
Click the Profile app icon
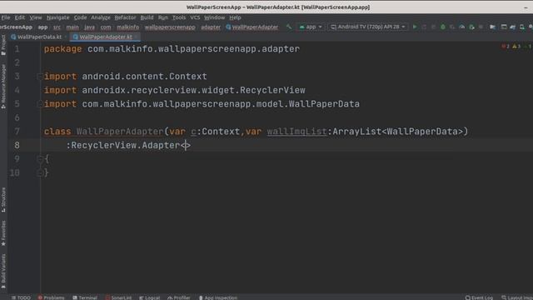[462, 27]
